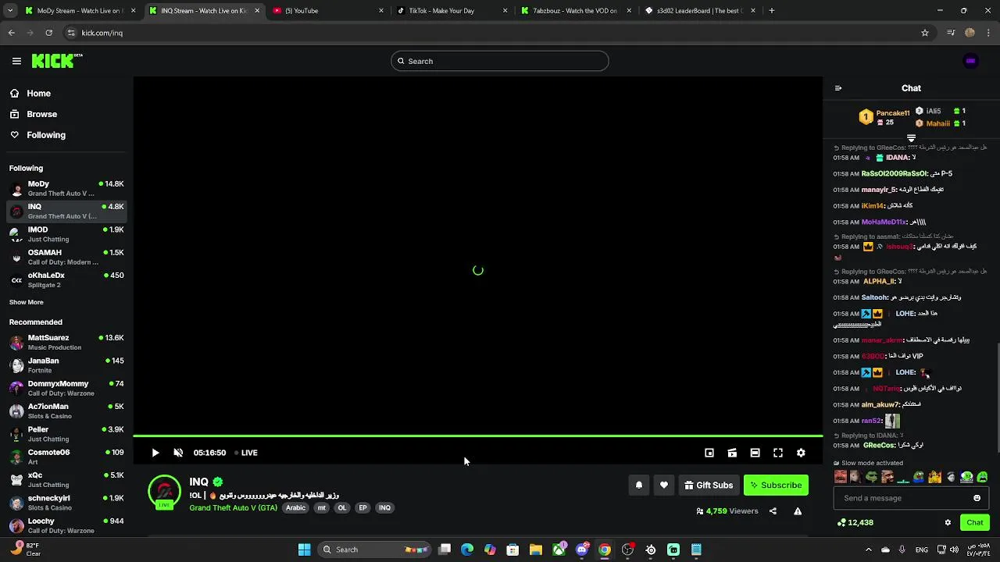Subscribe to INQ channel
The image size is (1000, 562).
(776, 485)
